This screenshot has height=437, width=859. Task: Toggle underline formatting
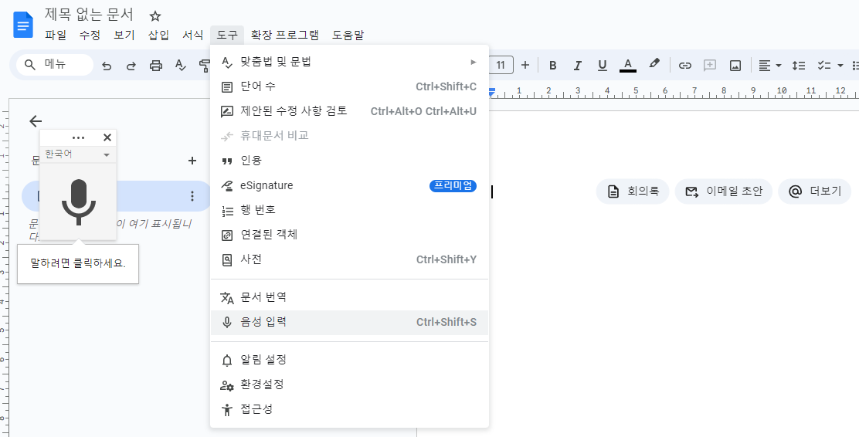[x=603, y=66]
